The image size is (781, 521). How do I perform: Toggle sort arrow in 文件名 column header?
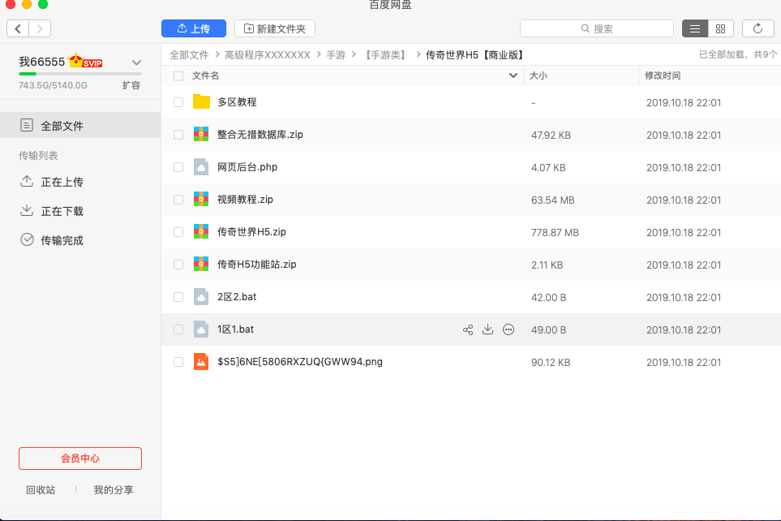(513, 75)
